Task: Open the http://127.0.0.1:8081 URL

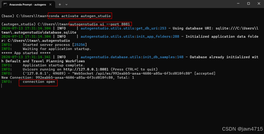Action: [x=86, y=69]
